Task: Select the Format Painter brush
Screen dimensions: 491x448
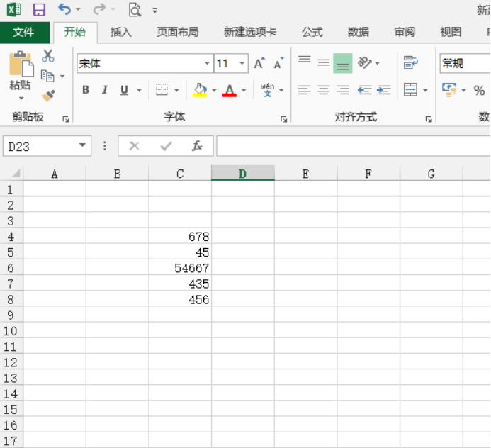Action: (x=48, y=96)
